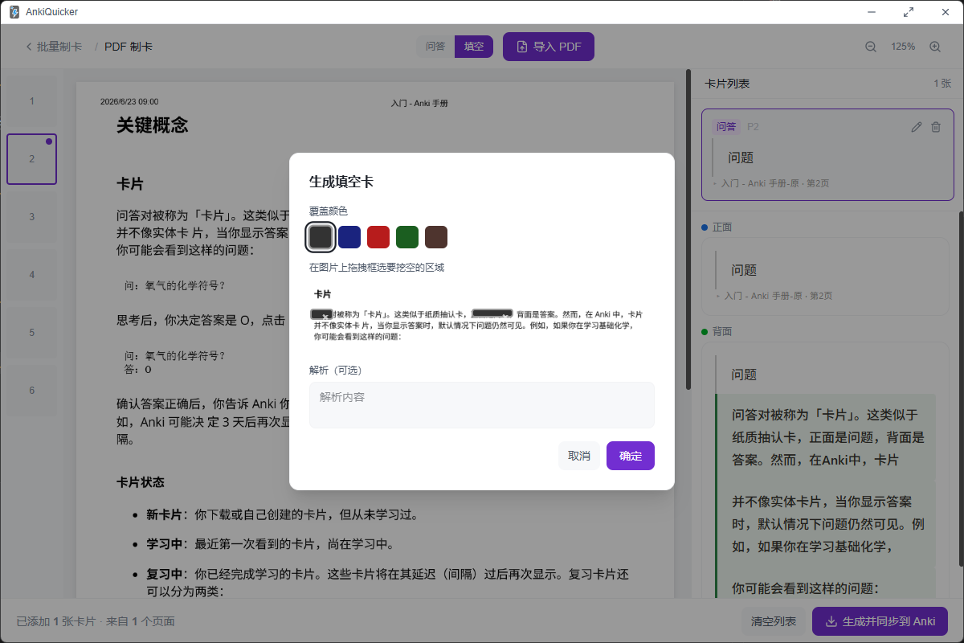Click 生成并同步到 Anki button

[880, 621]
